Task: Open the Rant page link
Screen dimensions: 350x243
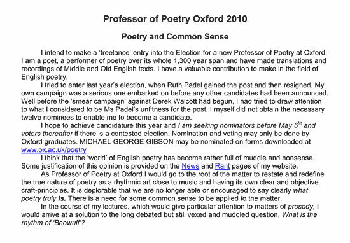Action: [x=222, y=166]
